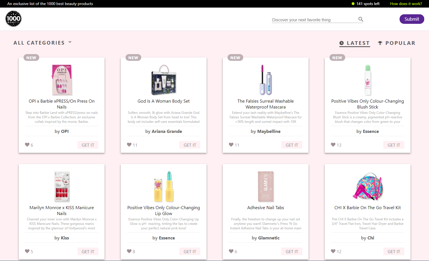Open the OPI x Barbie nails product image
429x261 pixels.
click(x=62, y=80)
